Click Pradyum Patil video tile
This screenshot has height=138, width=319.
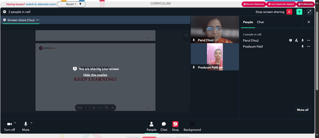(215, 57)
